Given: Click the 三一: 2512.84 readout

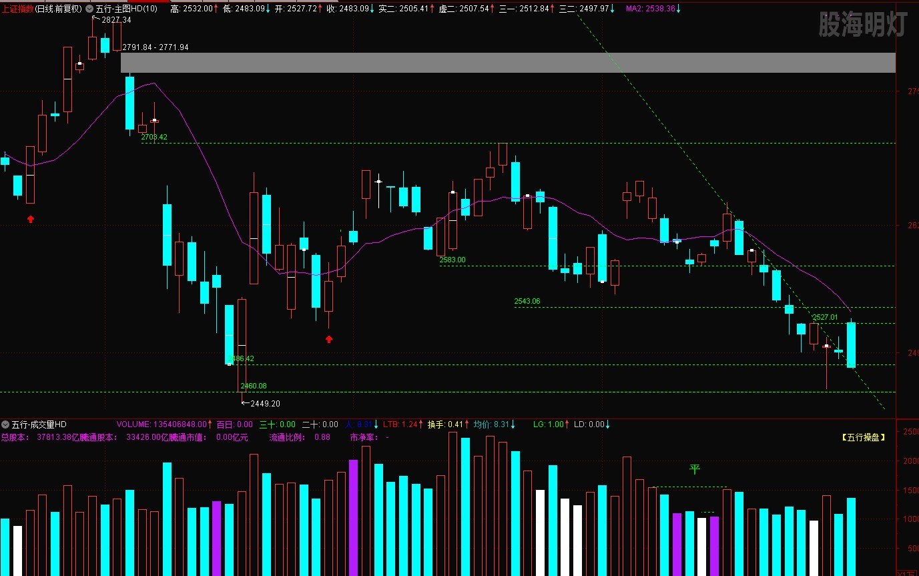Looking at the screenshot, I should coord(527,9).
